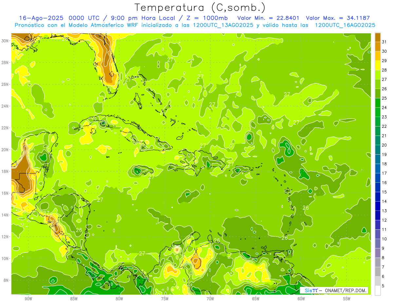Click the '1200UTC_16AGO2025' valid-until time text
Viewport: 393px width, 303px height.
point(345,25)
